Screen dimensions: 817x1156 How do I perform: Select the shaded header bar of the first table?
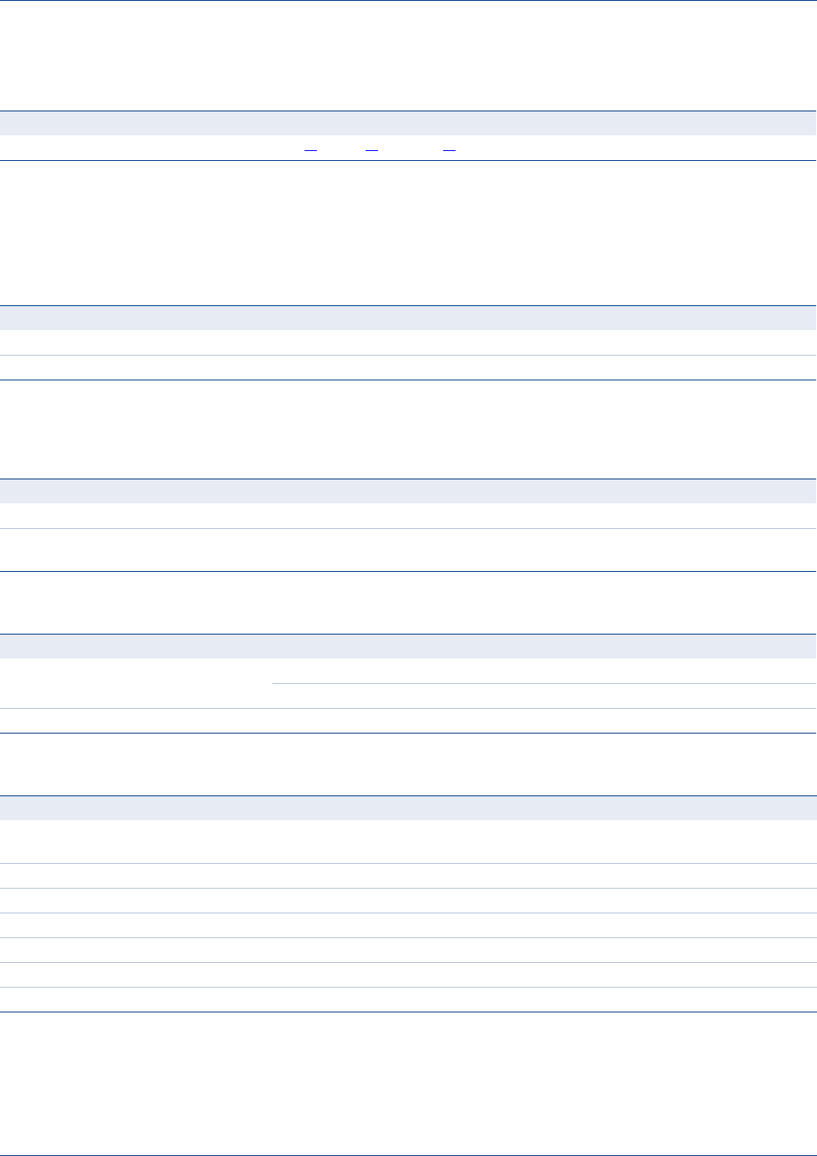(x=408, y=123)
